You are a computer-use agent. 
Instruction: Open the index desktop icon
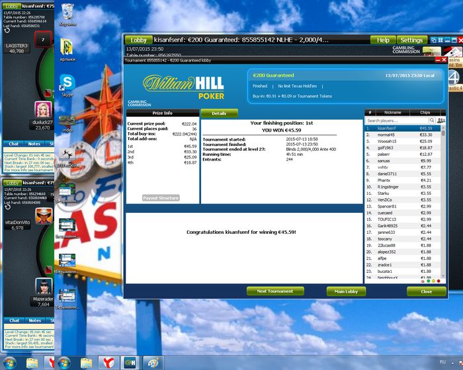[x=67, y=124]
